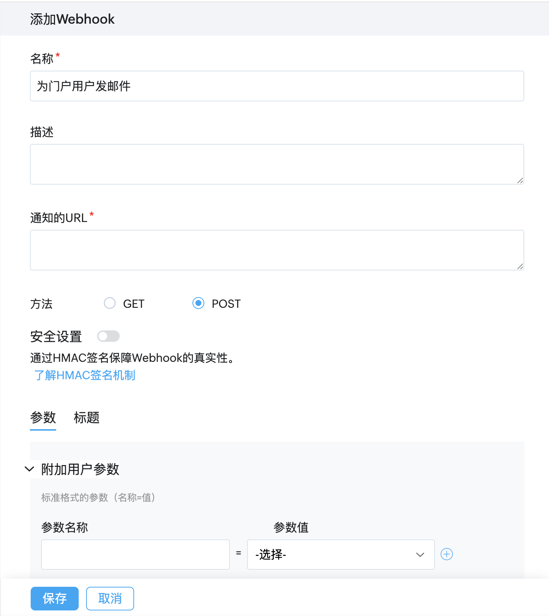The width and height of the screenshot is (549, 616).
Task: Click the 通知的URL textarea resize handle
Action: pos(520,266)
